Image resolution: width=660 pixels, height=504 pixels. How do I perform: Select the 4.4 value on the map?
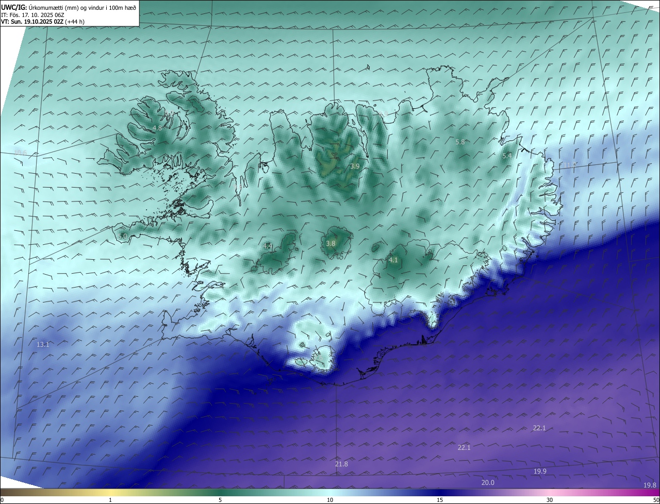click(x=268, y=246)
